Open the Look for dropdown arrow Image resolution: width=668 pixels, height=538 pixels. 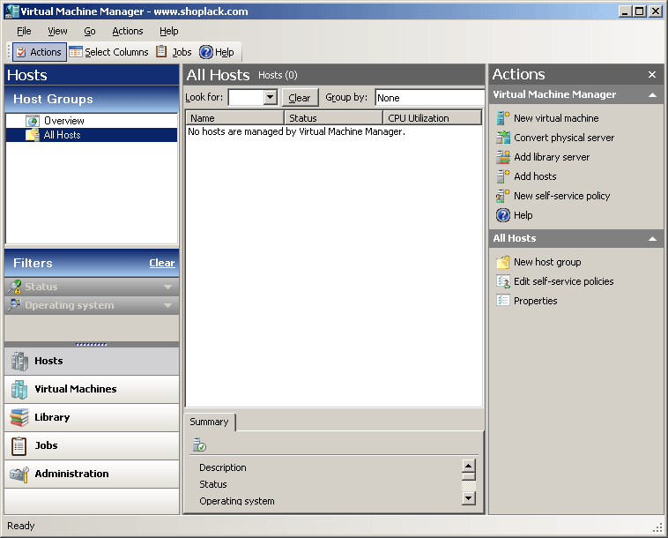coord(270,97)
